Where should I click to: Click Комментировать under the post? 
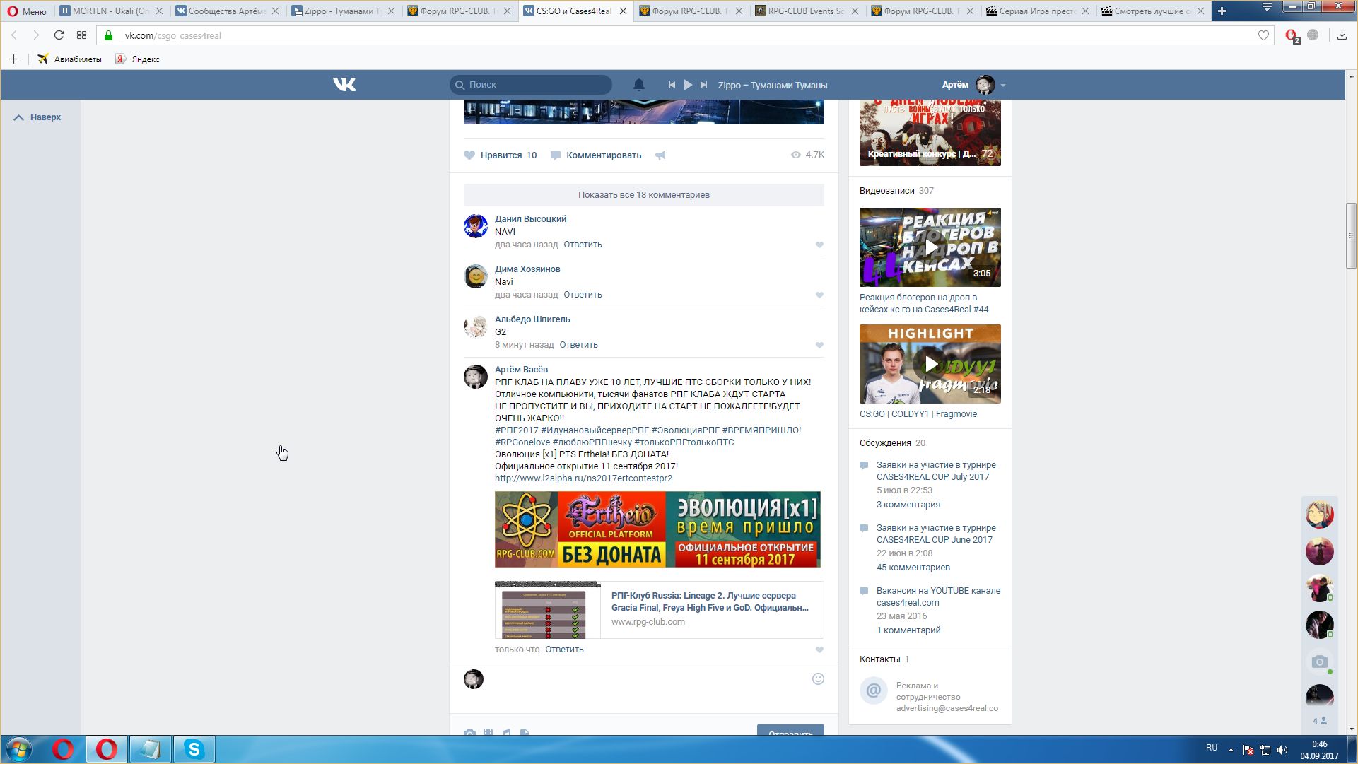(x=596, y=155)
